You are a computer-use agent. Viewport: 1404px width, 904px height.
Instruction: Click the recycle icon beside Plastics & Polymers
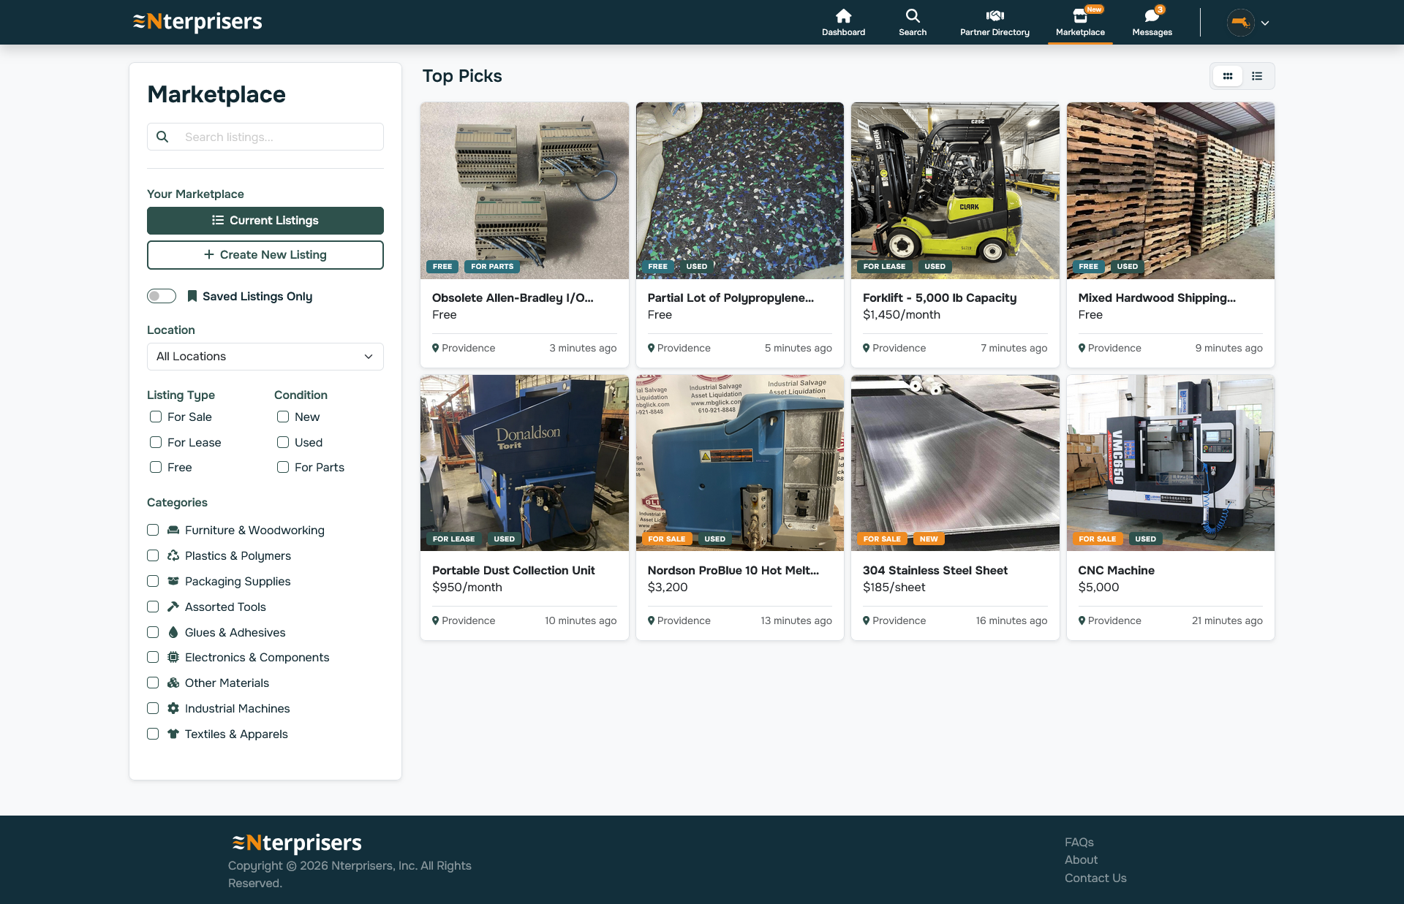[173, 555]
